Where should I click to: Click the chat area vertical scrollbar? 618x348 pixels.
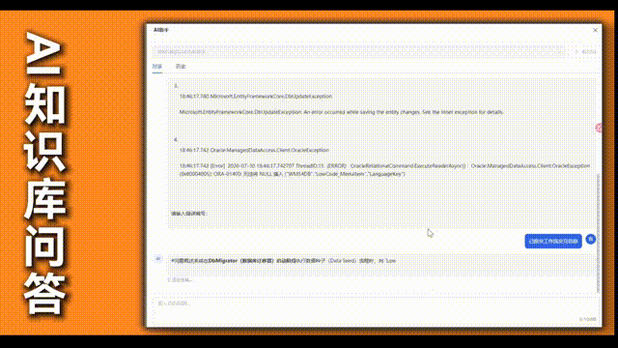(598, 233)
